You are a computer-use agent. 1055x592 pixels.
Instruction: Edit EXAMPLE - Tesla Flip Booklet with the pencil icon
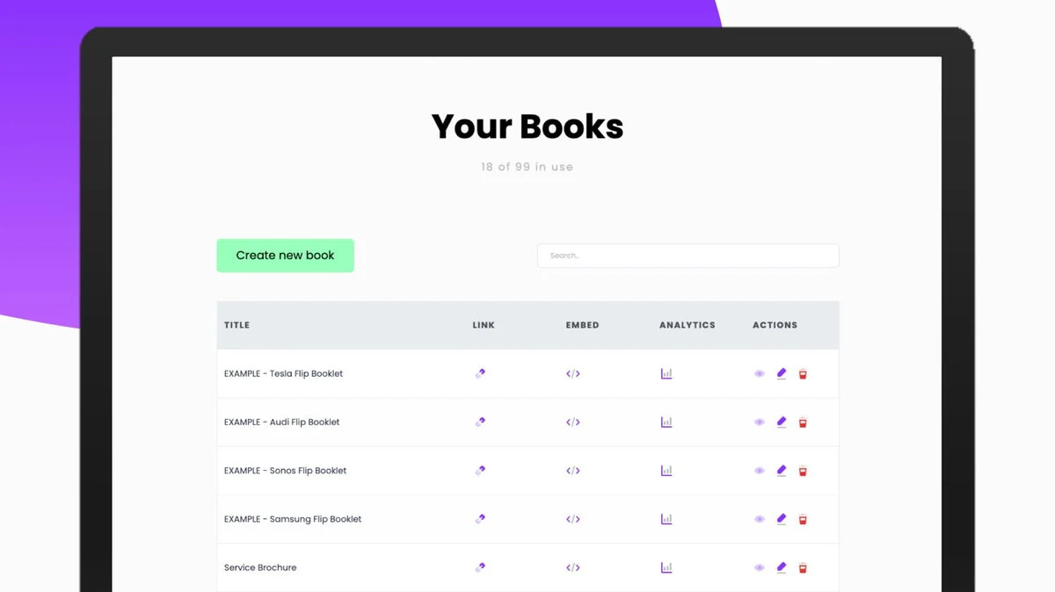[781, 372]
